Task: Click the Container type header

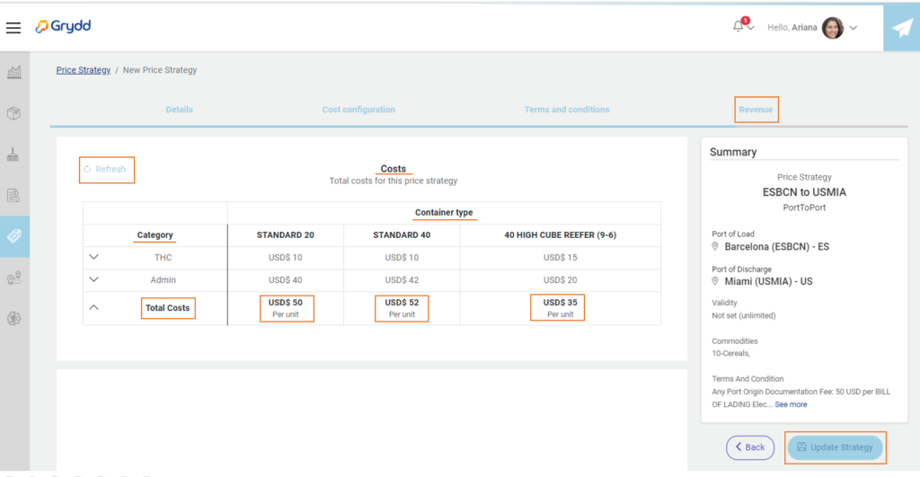Action: click(x=444, y=212)
